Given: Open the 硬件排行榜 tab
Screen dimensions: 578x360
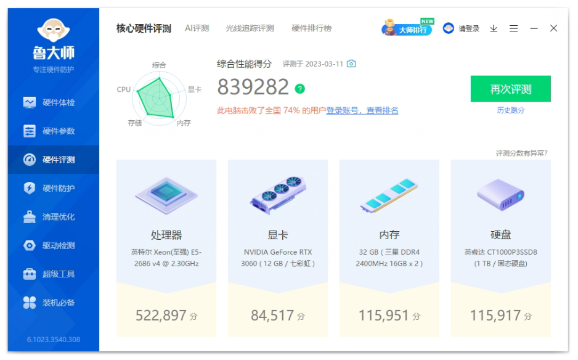Looking at the screenshot, I should pyautogui.click(x=311, y=28).
